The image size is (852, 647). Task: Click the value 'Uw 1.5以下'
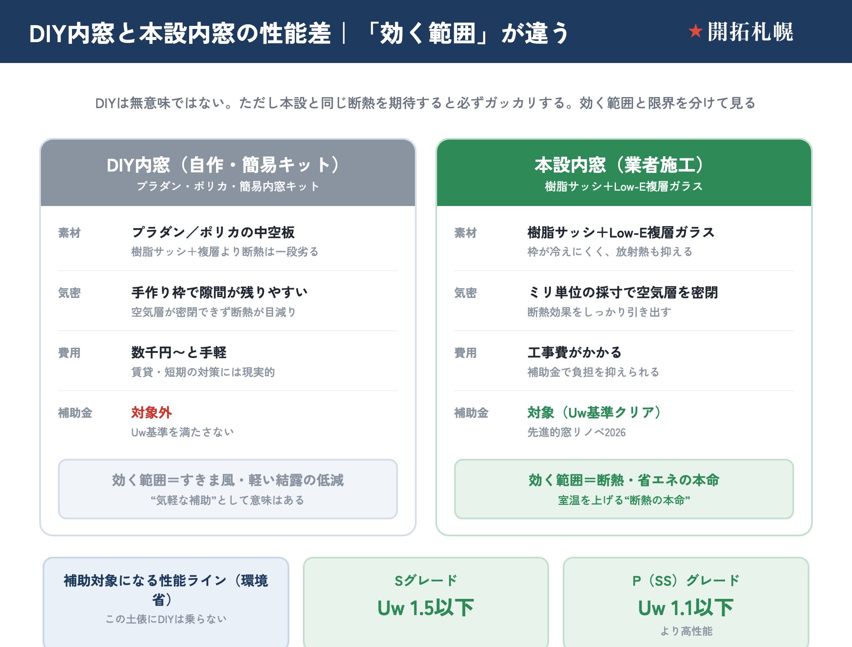(x=426, y=608)
